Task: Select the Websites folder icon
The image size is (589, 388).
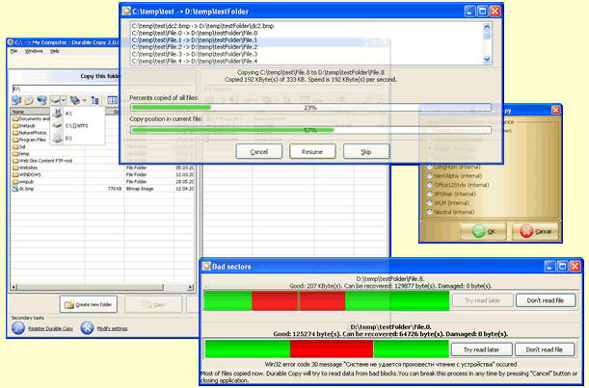Action: (15, 168)
